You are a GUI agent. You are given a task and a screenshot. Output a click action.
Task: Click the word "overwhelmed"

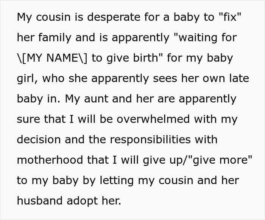coord(154,119)
